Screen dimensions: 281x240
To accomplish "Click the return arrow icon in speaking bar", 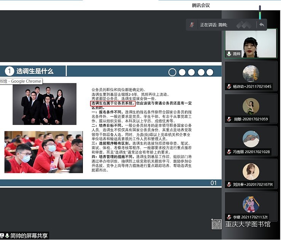I will pyautogui.click(x=262, y=24).
